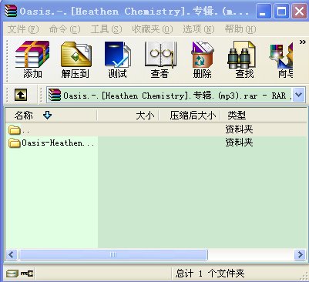
Task: Sort by 名称 column header
Action: pos(52,116)
